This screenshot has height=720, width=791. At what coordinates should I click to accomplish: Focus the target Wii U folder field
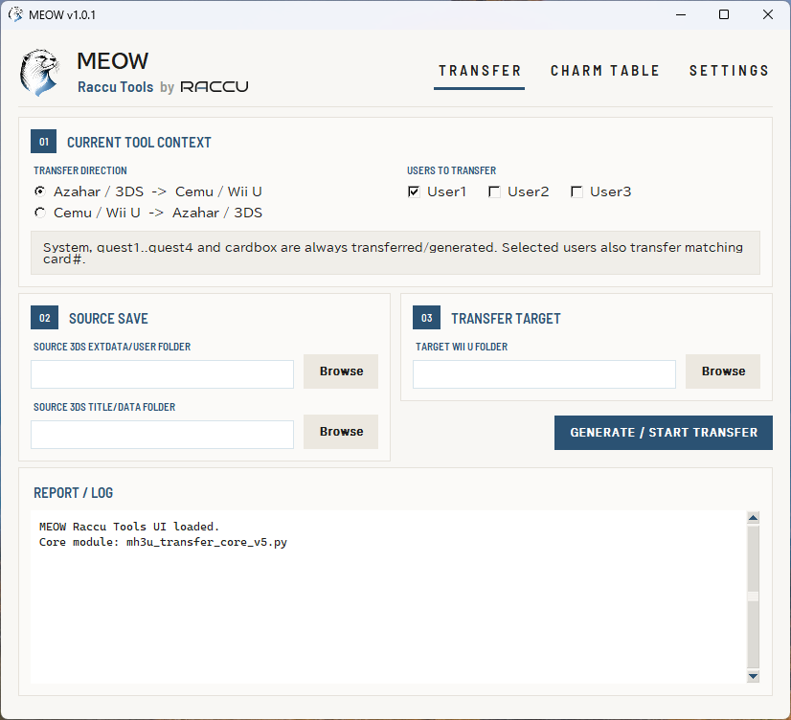point(544,374)
